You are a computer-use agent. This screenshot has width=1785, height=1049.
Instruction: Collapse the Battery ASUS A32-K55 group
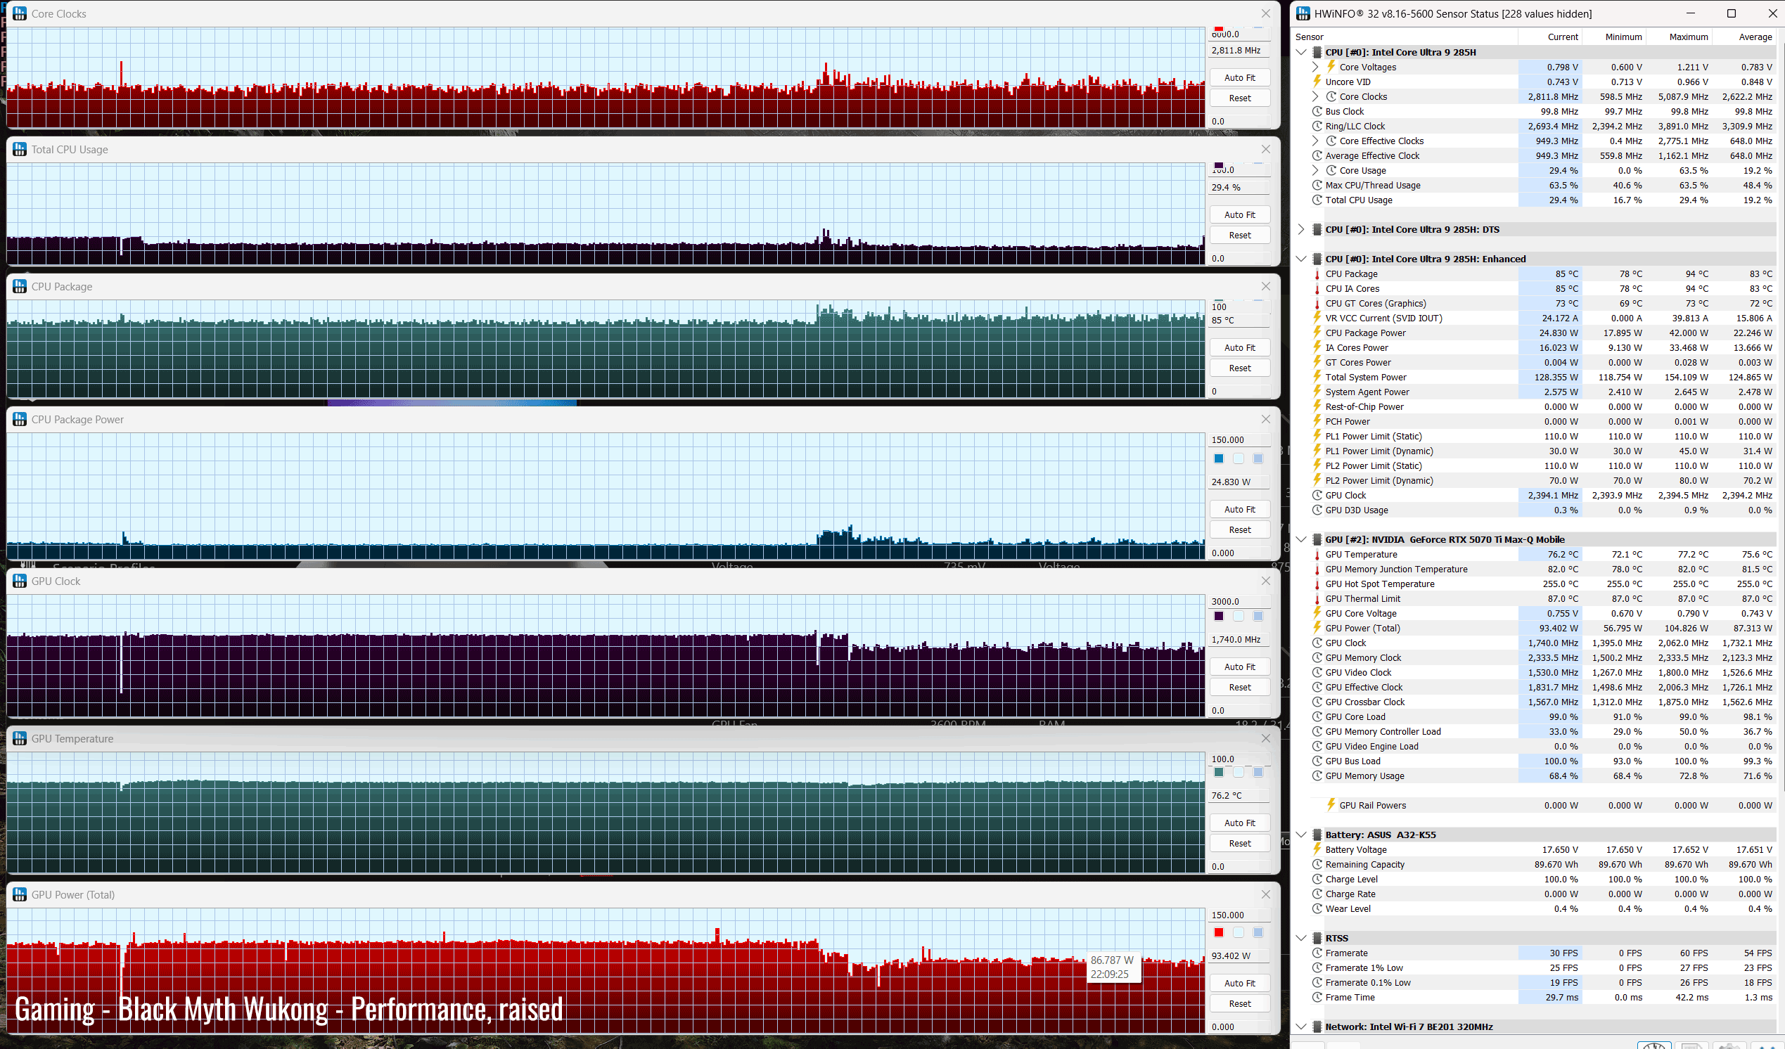coord(1300,835)
